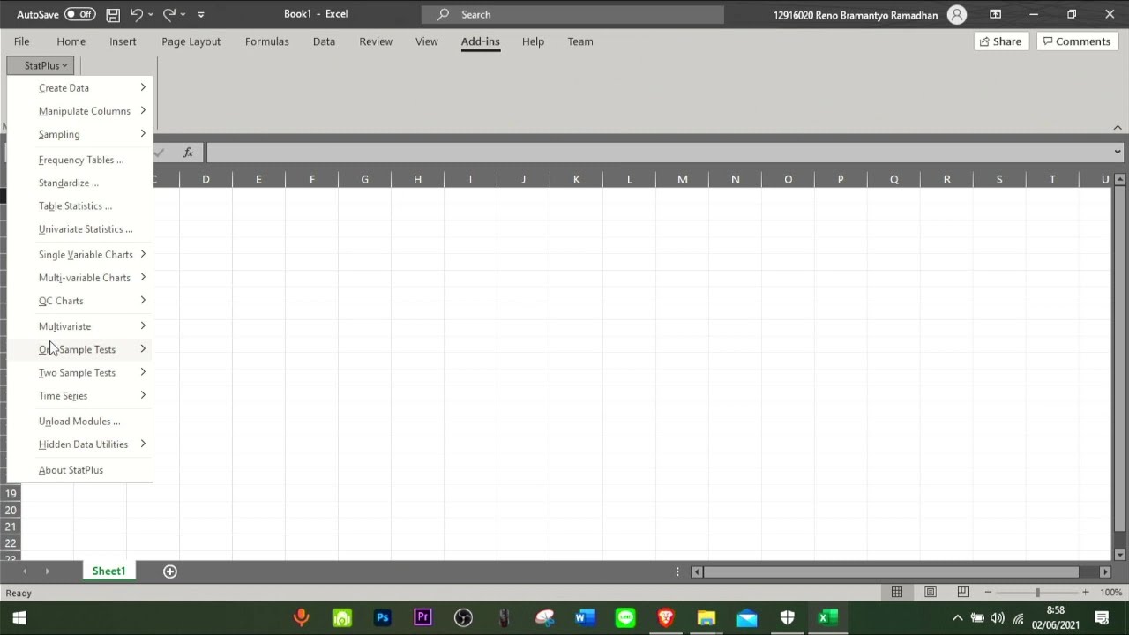Screen dimensions: 1129x635
Task: Open the Help tab
Action: click(533, 41)
